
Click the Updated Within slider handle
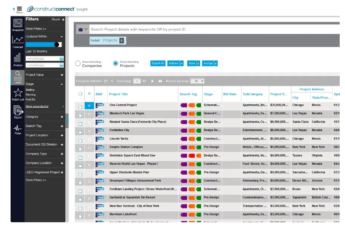[57, 45]
